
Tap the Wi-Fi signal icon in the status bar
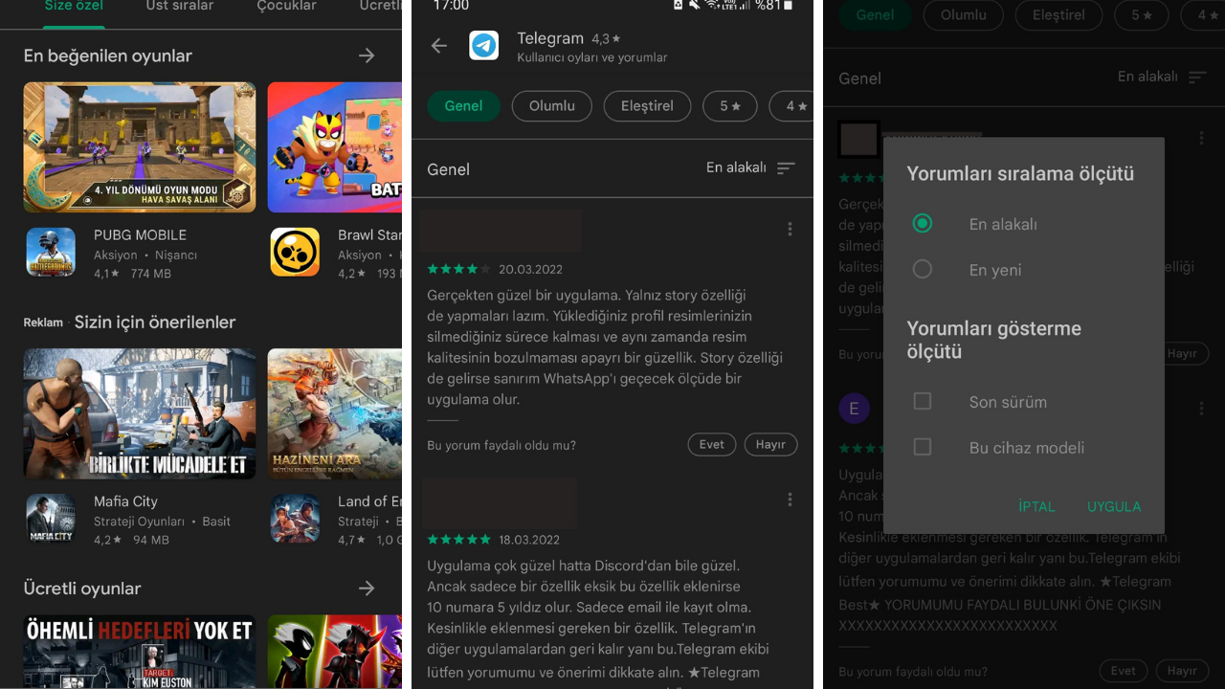(x=714, y=5)
